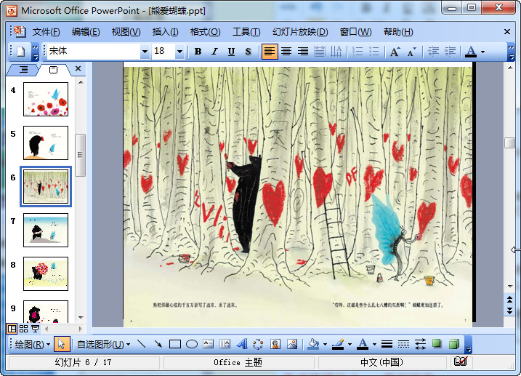
Task: Click the font size field showing 18
Action: (163, 52)
